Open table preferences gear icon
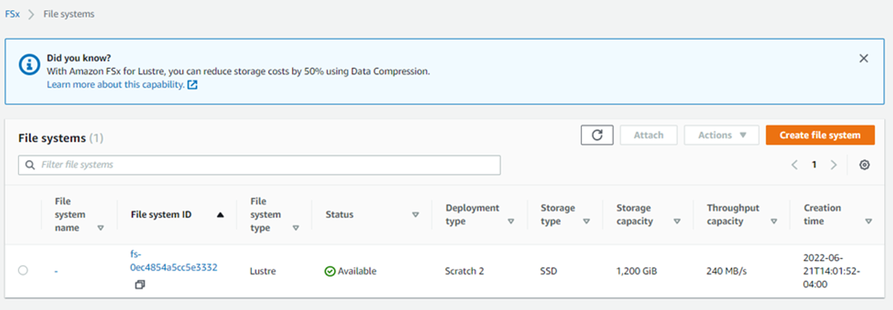Viewport: 893px width, 310px height. [x=864, y=165]
